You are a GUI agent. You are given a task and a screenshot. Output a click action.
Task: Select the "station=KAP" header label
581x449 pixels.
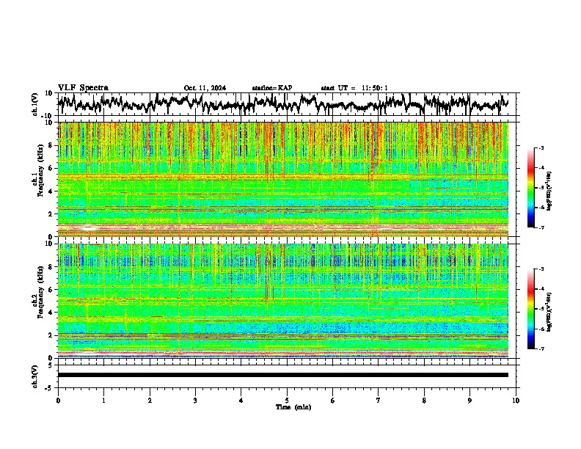pos(272,88)
